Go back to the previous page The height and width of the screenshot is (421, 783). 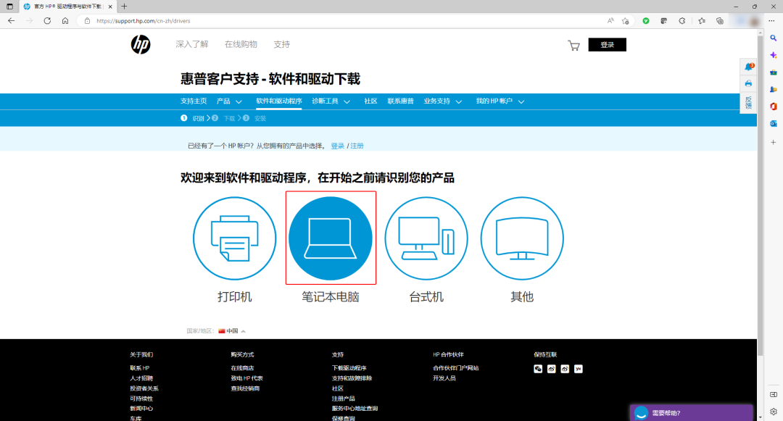coord(12,21)
